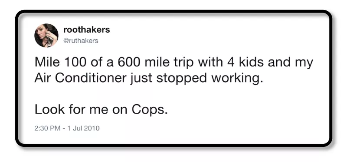The image size is (347, 162).
Task: Click the word 'Cops.' in tweet
Action: point(150,110)
